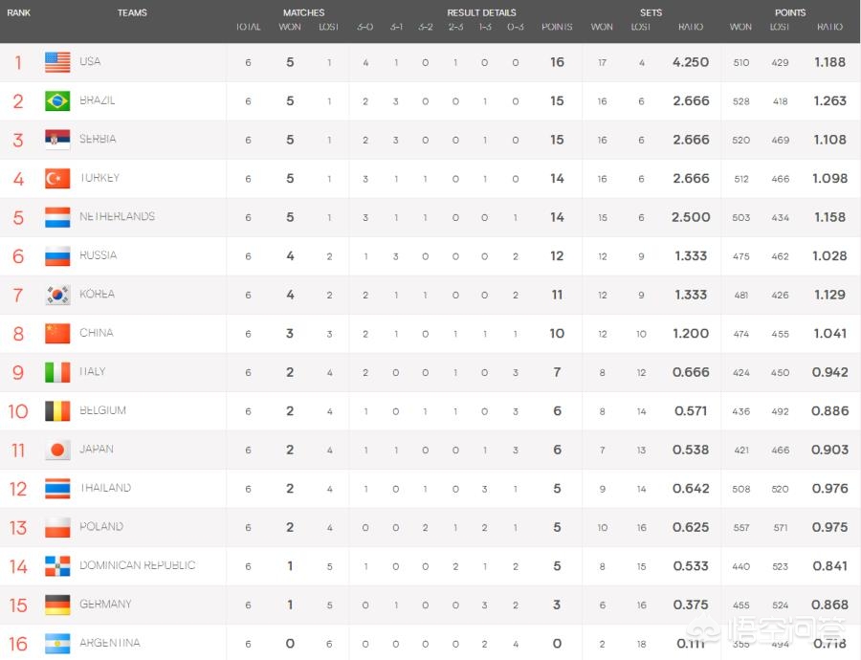Click the Poland team name
This screenshot has height=660, width=861.
pyautogui.click(x=101, y=527)
